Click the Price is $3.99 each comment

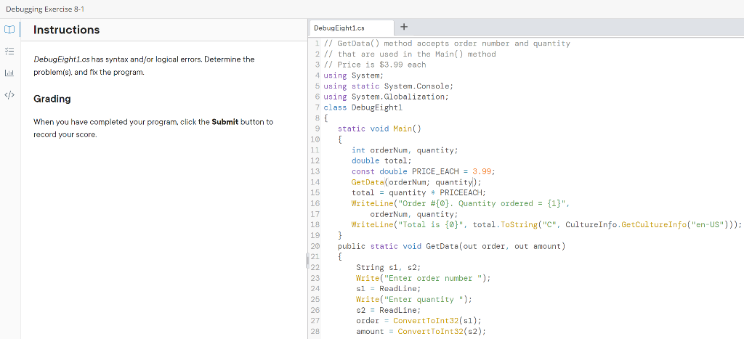pos(375,65)
